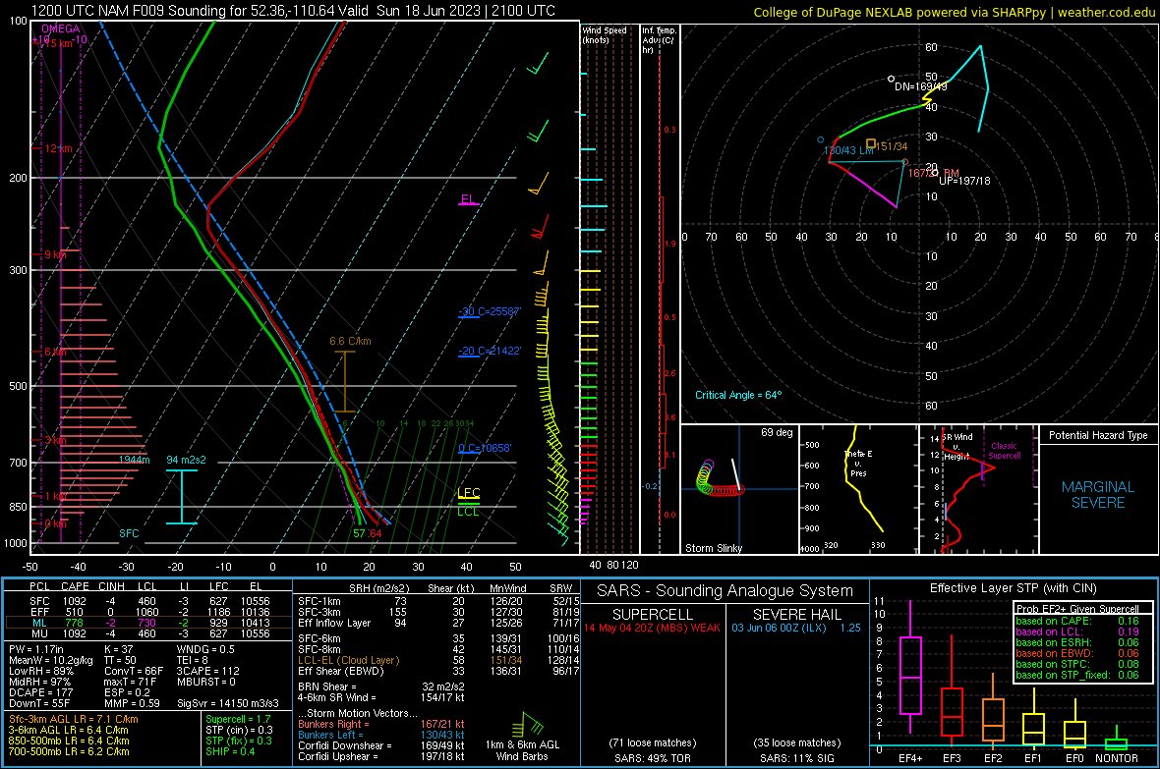The height and width of the screenshot is (769, 1160).
Task: Click the 'SigSvr = 14150 m3/s3' value
Action: click(x=228, y=703)
